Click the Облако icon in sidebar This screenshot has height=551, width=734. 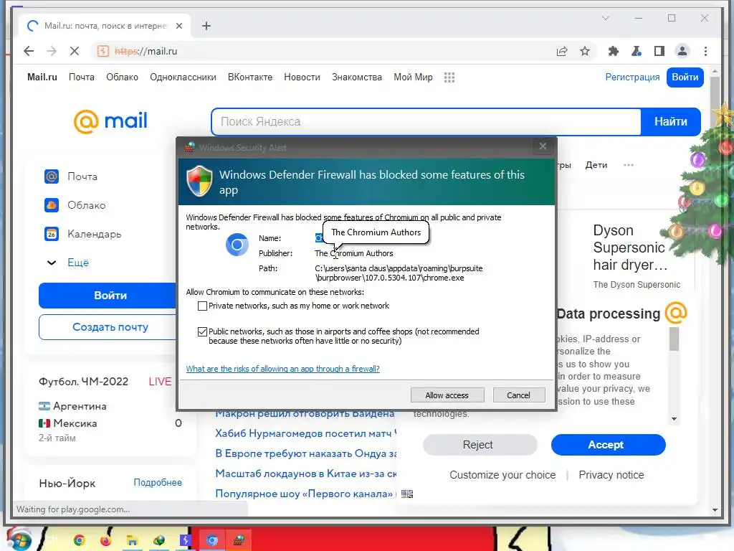pos(52,205)
